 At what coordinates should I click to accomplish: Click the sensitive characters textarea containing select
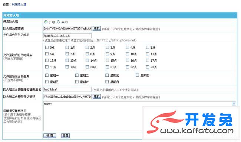[93, 116]
